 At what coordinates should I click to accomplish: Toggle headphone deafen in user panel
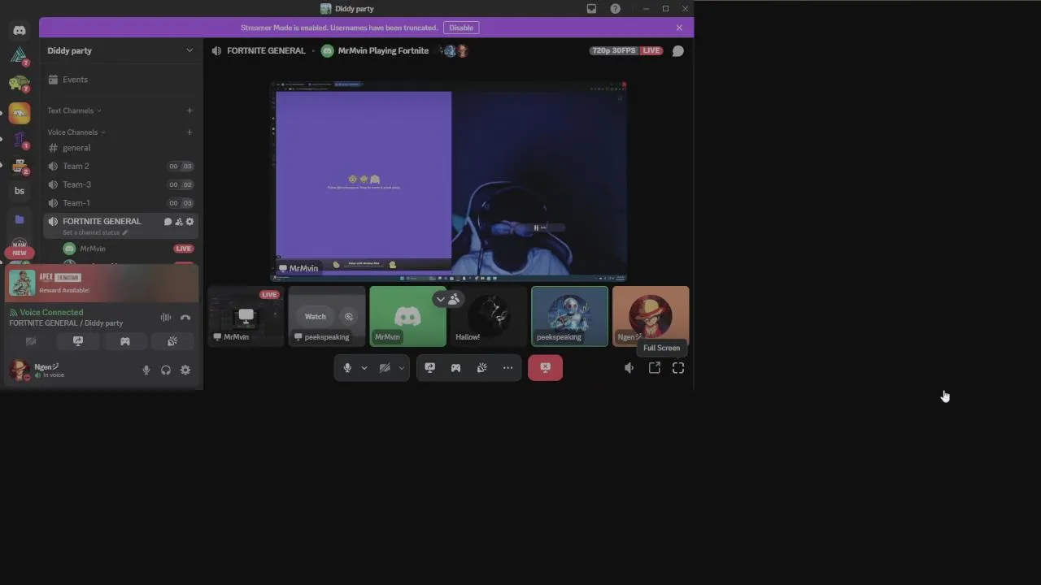coord(166,370)
